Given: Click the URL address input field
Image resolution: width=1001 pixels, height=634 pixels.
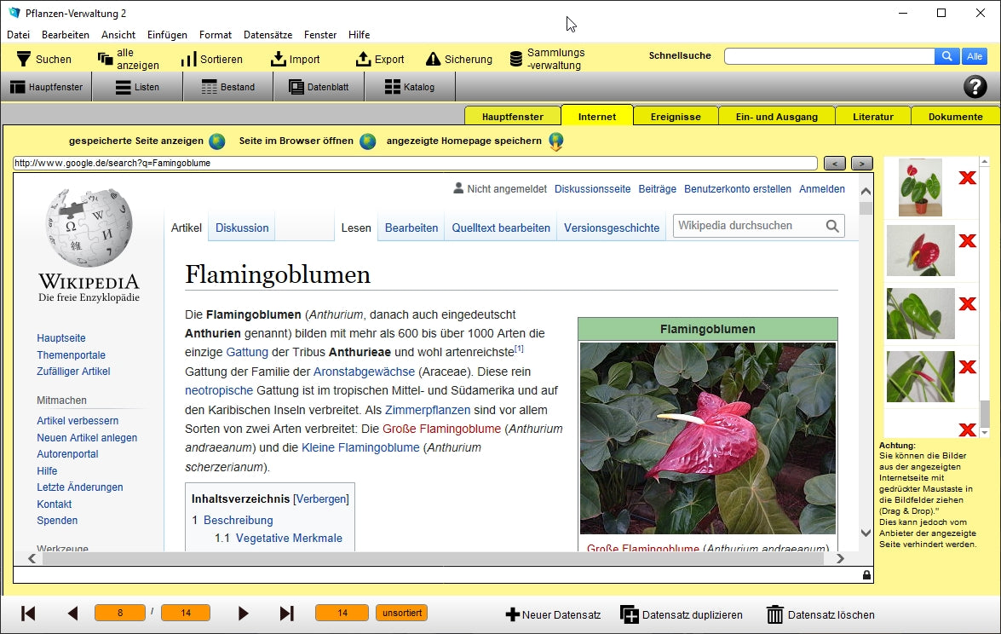Looking at the screenshot, I should coord(415,163).
